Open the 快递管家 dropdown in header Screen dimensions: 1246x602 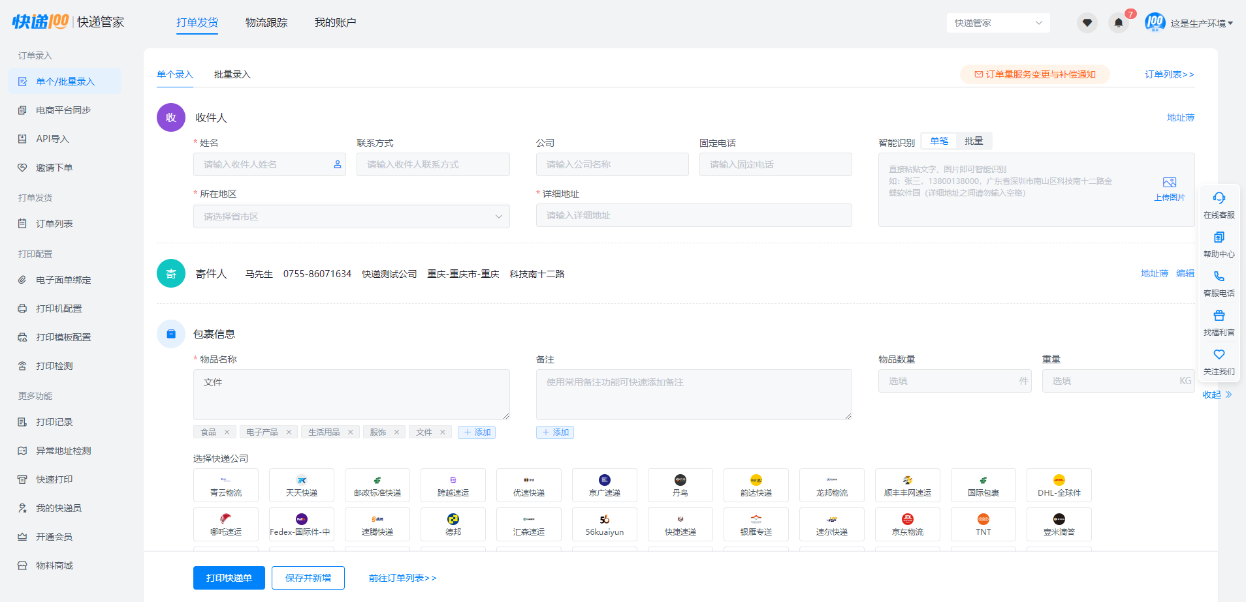coord(998,23)
